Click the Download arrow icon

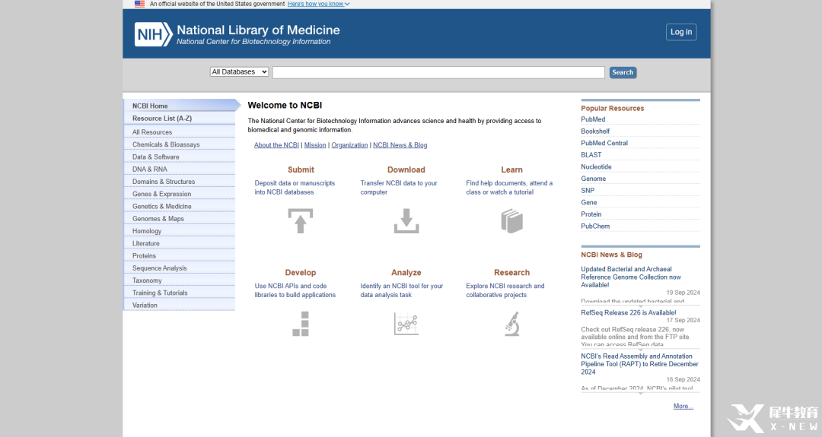pos(406,221)
